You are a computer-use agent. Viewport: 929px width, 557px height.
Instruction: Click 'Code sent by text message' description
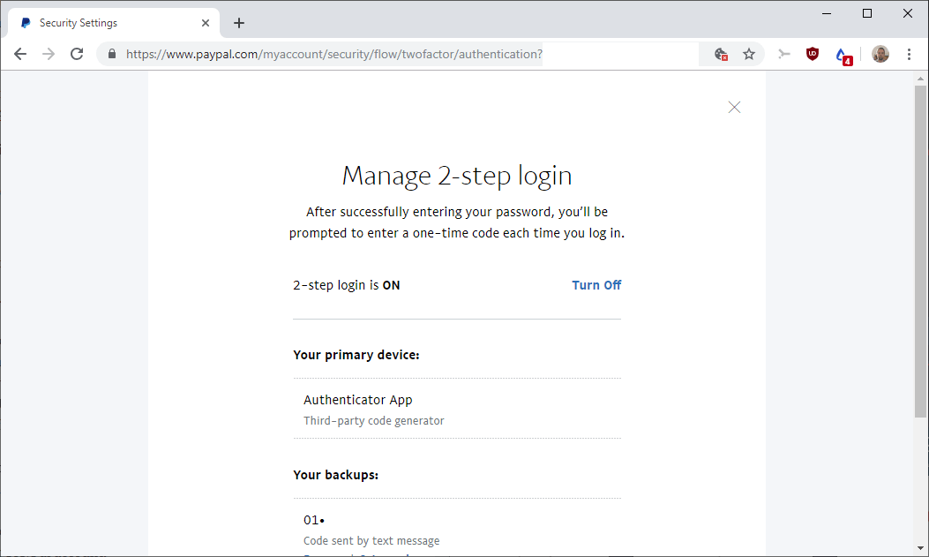[371, 541]
